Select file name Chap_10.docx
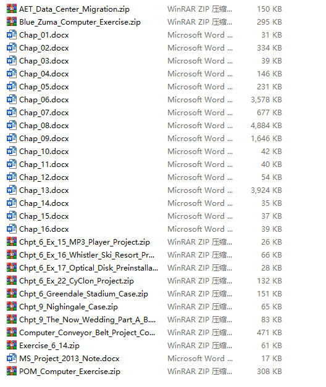The width and height of the screenshot is (326, 387). tap(44, 152)
